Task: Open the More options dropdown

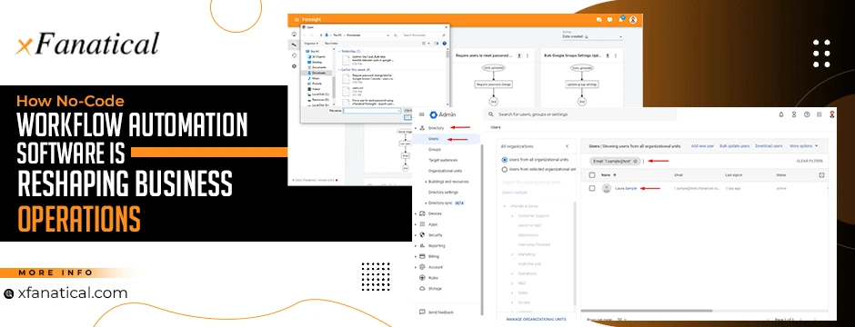Action: [804, 146]
